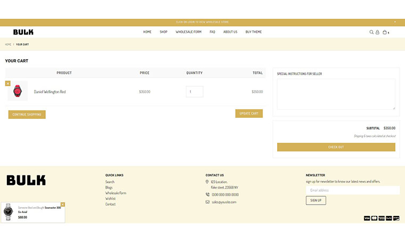The height and width of the screenshot is (242, 405).
Task: Open the search magnifier icon in header
Action: click(371, 32)
